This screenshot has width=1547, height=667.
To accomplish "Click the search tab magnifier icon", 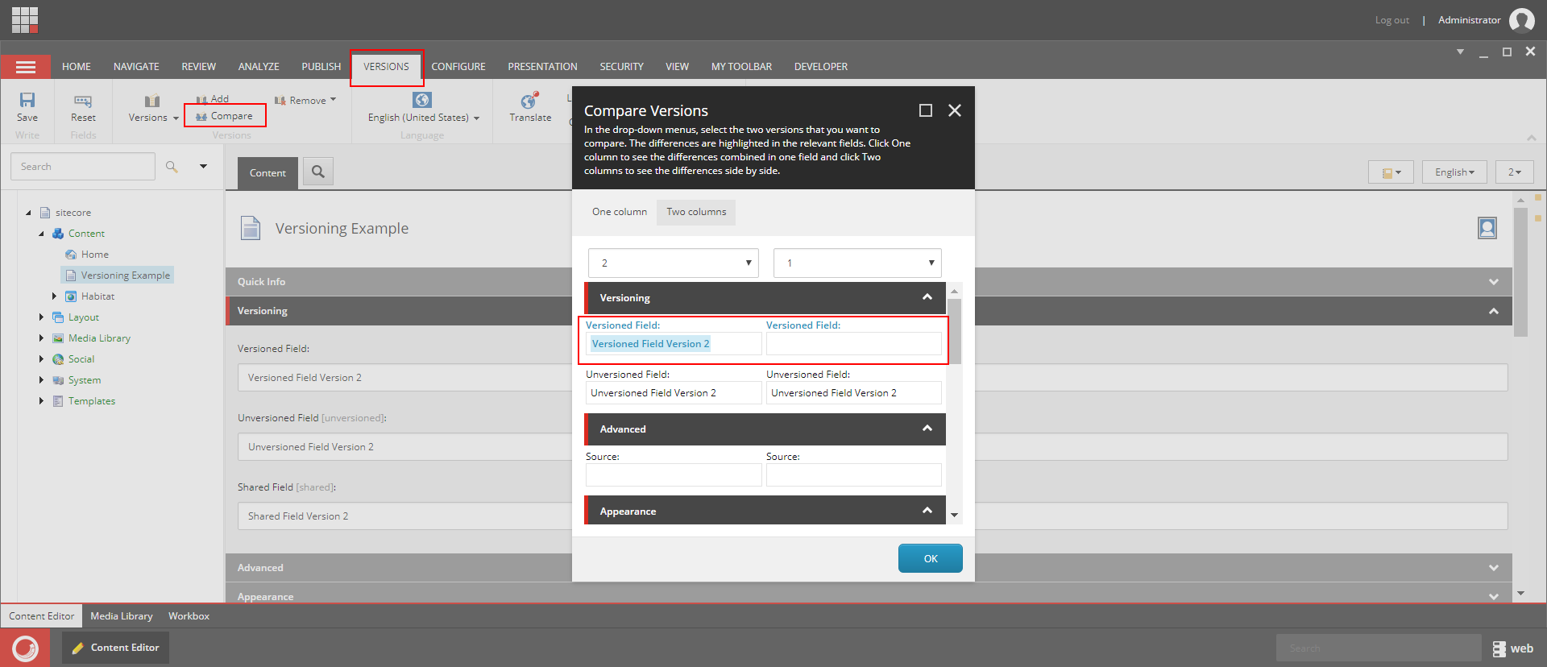I will point(318,172).
